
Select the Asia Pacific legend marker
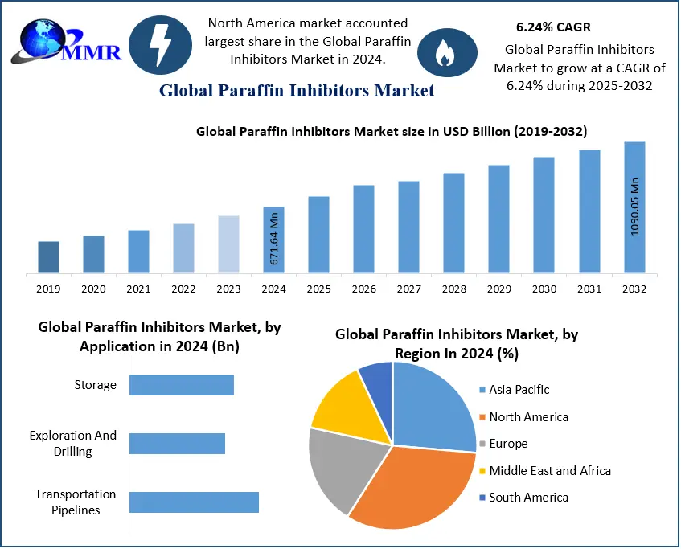482,390
